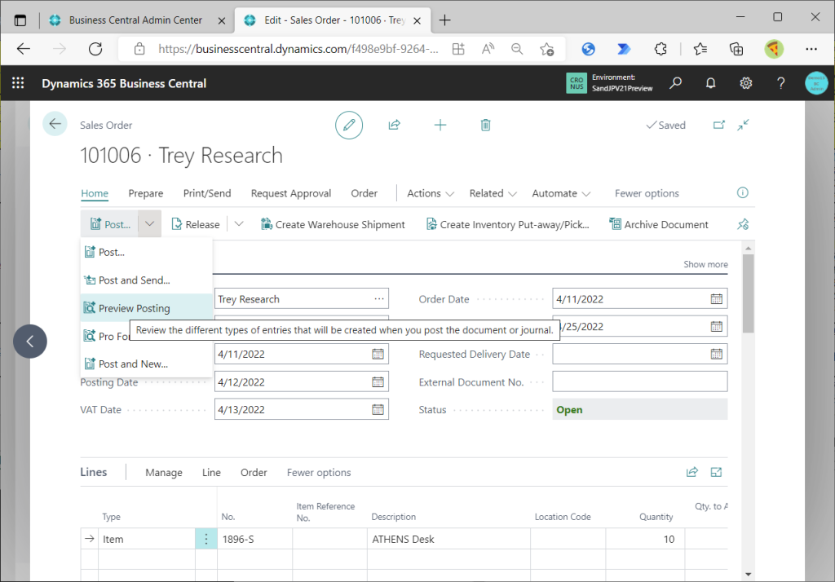This screenshot has height=582, width=835.
Task: Switch to Business Central Admin Center browser tab
Action: coord(136,20)
